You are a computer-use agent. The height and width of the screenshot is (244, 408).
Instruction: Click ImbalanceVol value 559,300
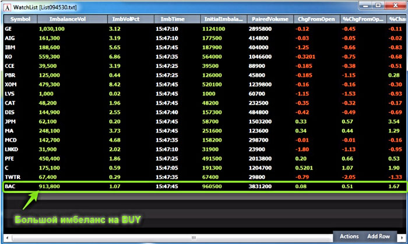50,57
